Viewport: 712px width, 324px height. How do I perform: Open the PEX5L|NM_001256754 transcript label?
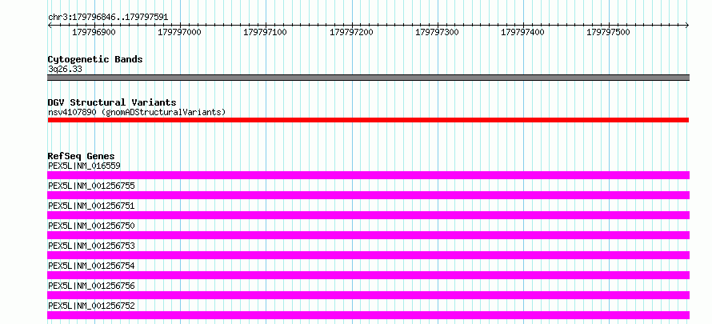point(91,266)
